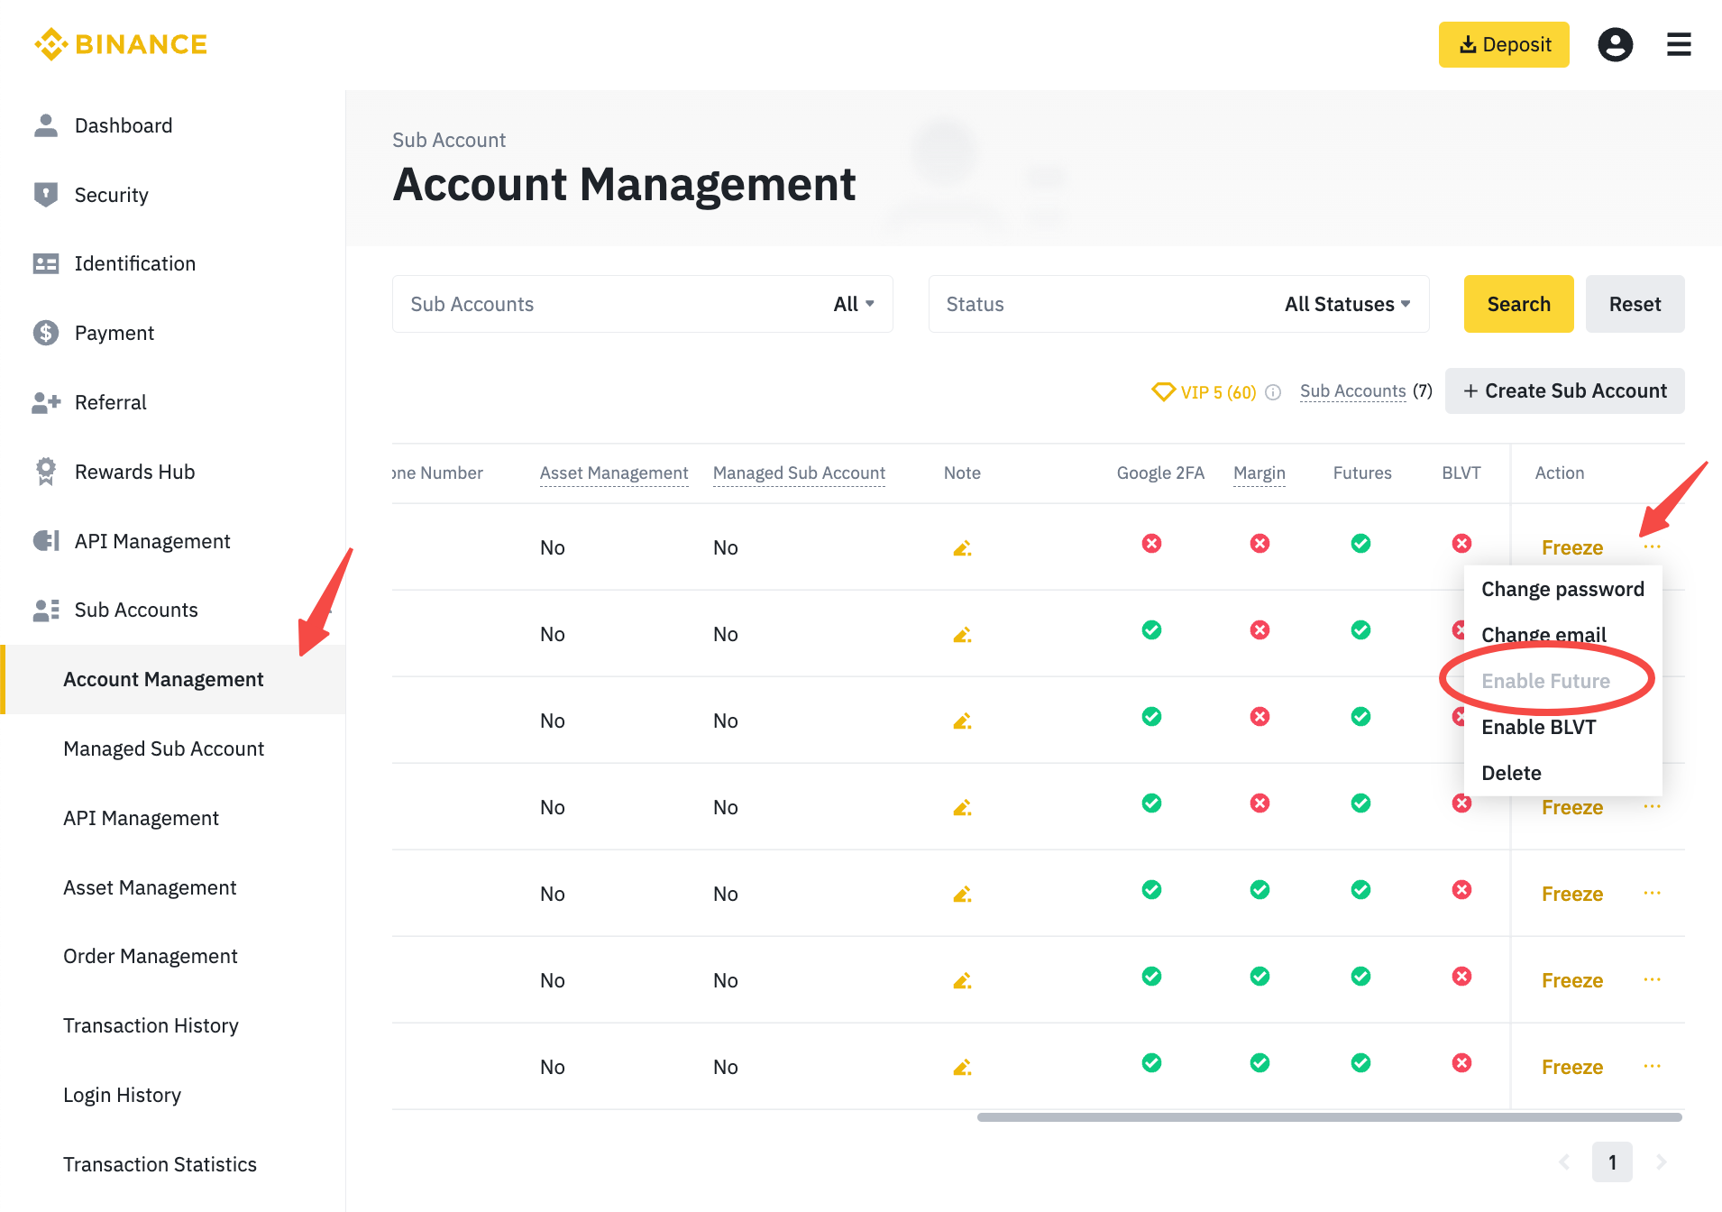
Task: Edit the note in the first row
Action: click(962, 548)
